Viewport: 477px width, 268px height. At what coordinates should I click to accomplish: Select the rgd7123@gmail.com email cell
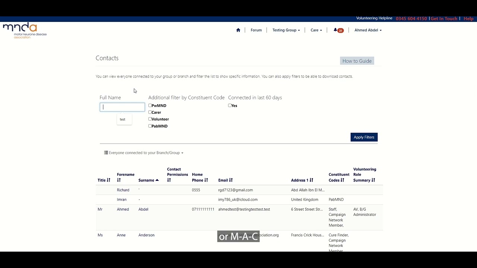pyautogui.click(x=236, y=190)
